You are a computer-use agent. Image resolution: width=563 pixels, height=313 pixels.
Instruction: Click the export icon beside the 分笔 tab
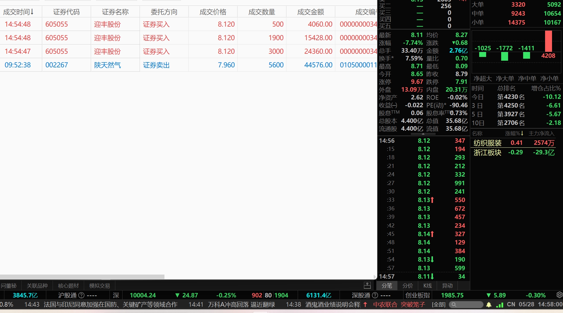pos(367,286)
